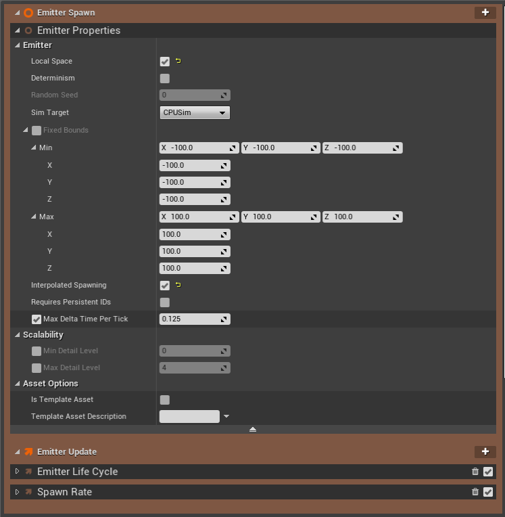The image size is (505, 517).
Task: Click the plus button in Emitter Update header
Action: coord(485,452)
